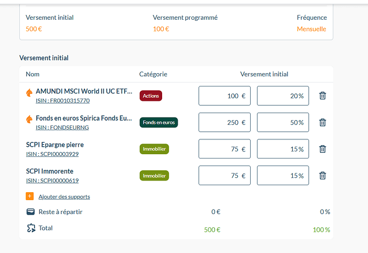Open ISIN FONDSEURNG link
The width and height of the screenshot is (368, 253).
62,128
